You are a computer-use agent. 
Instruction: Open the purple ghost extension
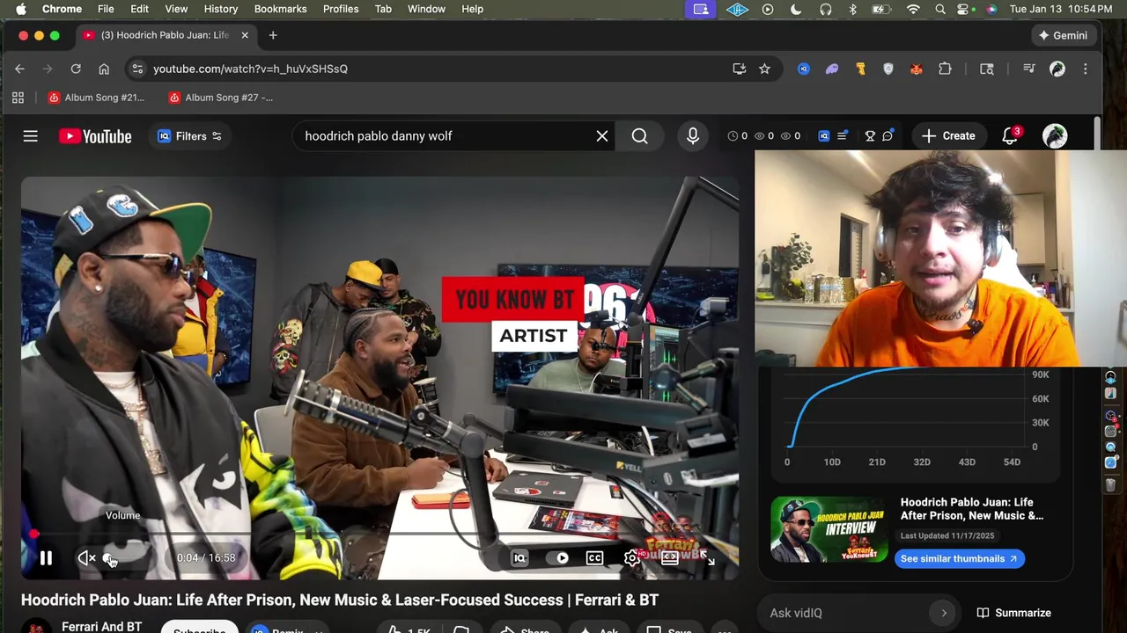(x=832, y=69)
